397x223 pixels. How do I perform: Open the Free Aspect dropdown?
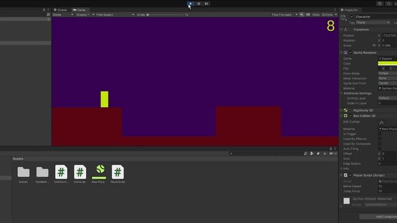pyautogui.click(x=115, y=15)
